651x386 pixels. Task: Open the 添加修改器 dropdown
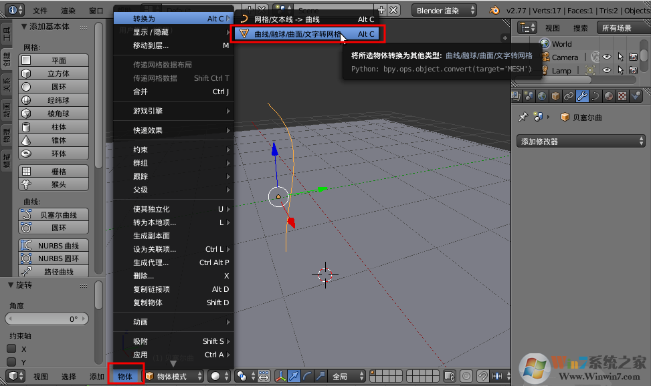click(579, 141)
